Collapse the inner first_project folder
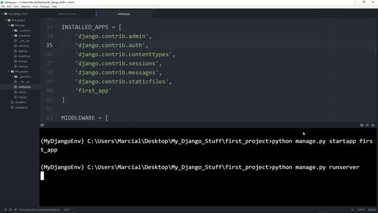 click(9, 72)
